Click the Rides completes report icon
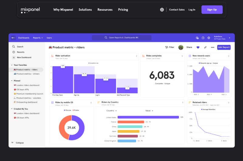Viewport: 243px width, 161px height. click(x=143, y=56)
